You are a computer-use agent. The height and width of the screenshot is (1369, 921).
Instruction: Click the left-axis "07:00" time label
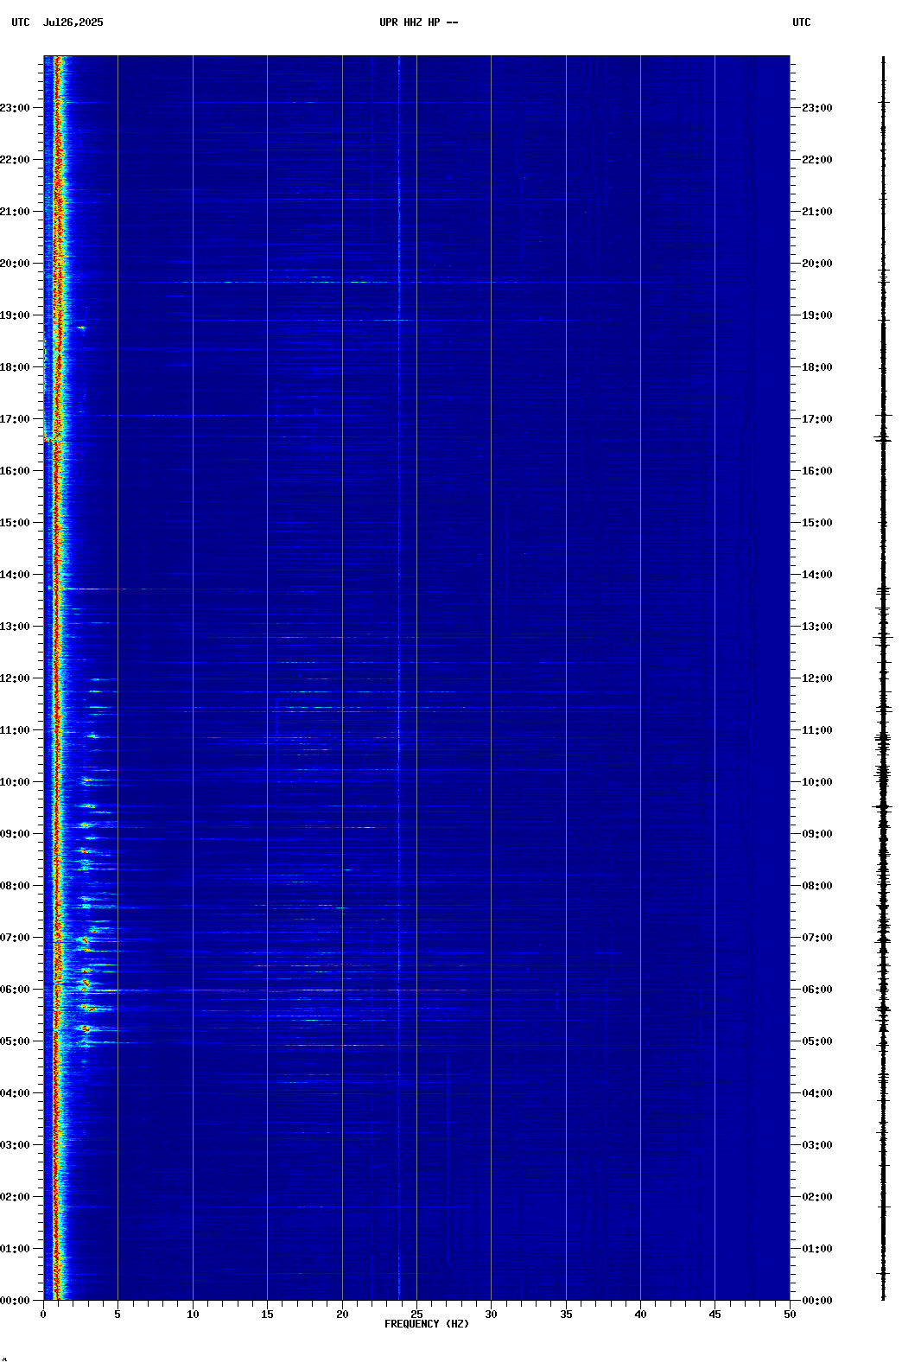coord(16,938)
